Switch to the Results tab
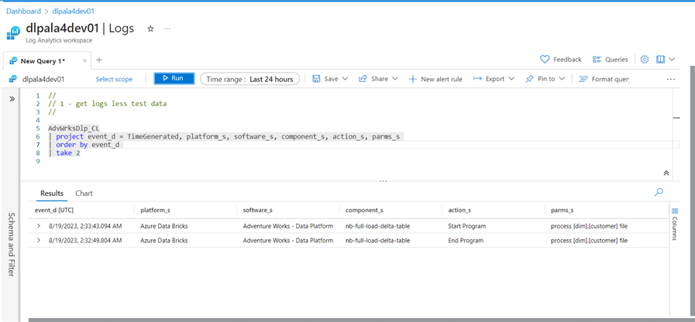The height and width of the screenshot is (322, 695). tap(52, 193)
